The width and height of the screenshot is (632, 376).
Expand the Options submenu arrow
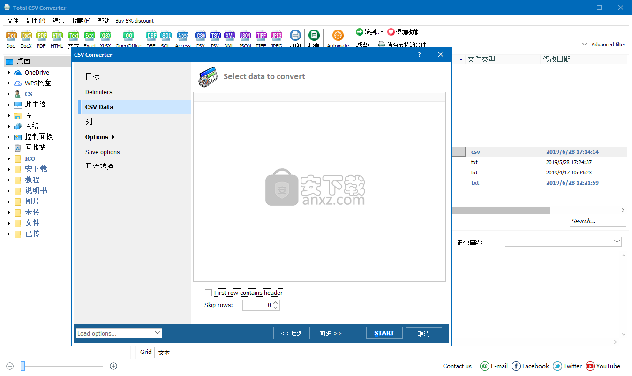113,137
